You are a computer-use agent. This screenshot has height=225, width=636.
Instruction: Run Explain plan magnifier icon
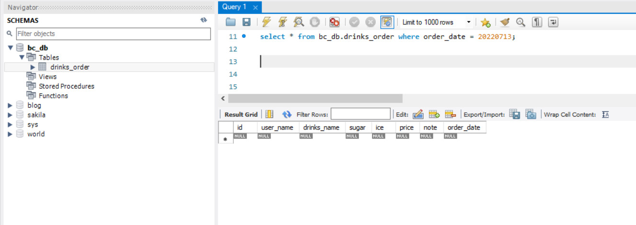click(299, 22)
